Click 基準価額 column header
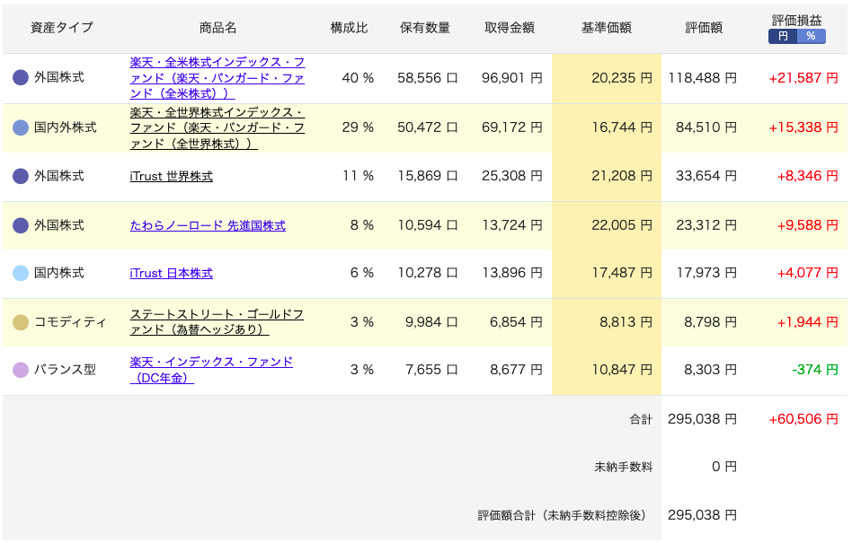 (607, 28)
